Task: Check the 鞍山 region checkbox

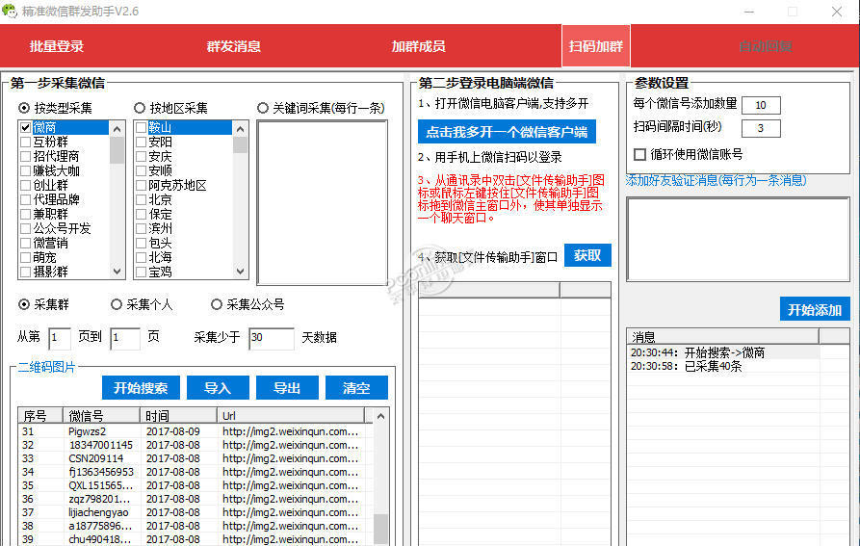Action: tap(141, 128)
